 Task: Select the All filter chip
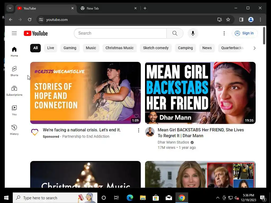click(x=35, y=48)
